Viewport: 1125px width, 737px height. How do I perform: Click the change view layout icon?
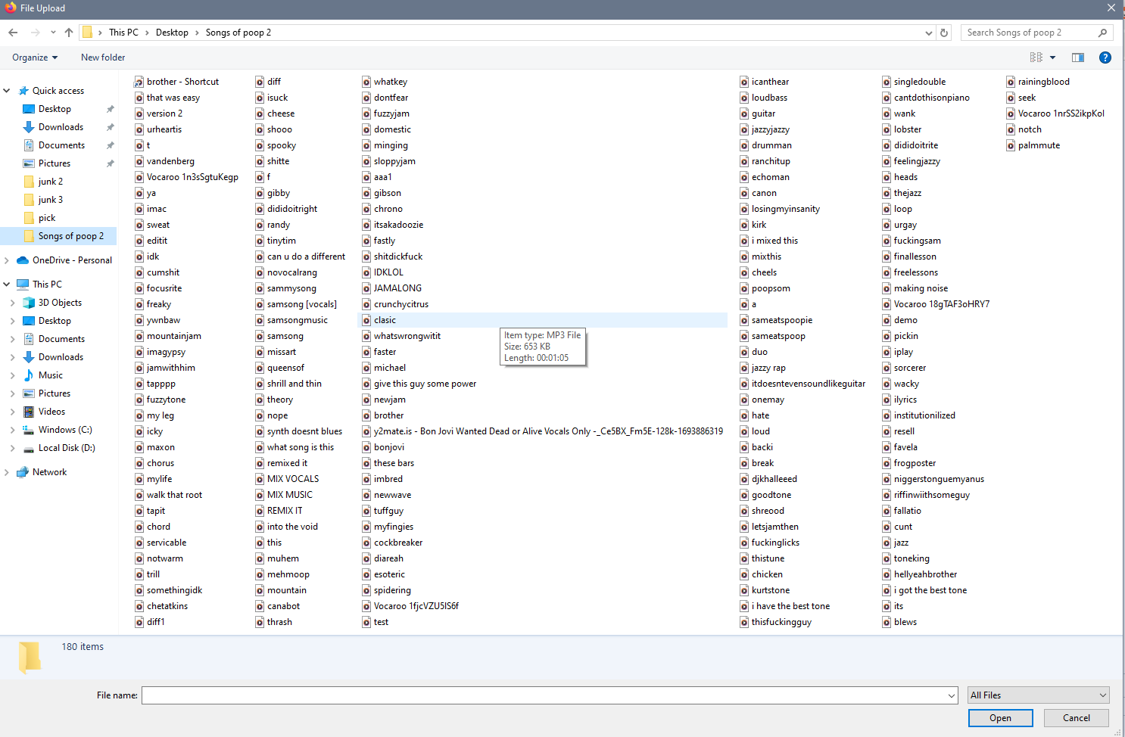point(1036,58)
